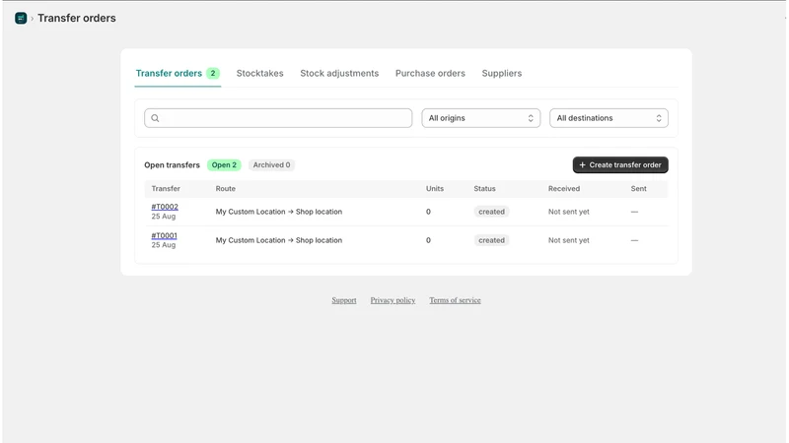The width and height of the screenshot is (789, 443).
Task: Click the Received column header
Action: (564, 188)
